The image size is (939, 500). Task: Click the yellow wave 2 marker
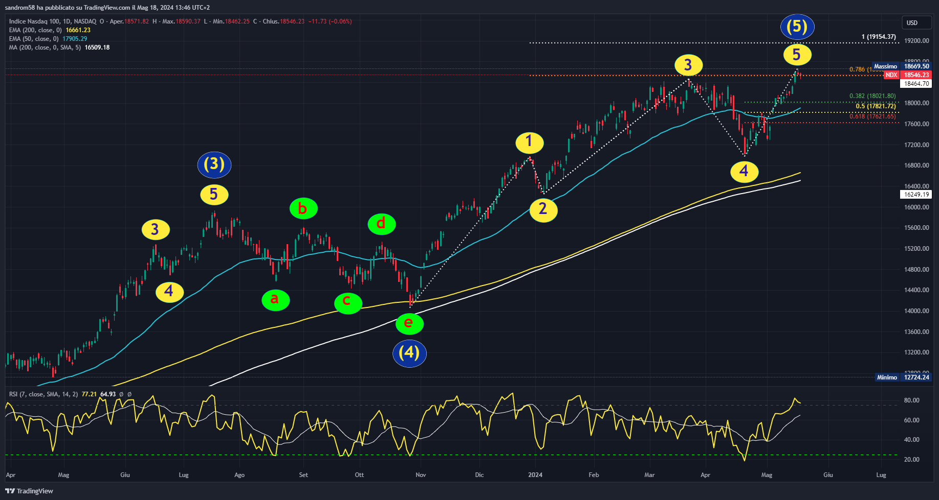click(x=543, y=209)
